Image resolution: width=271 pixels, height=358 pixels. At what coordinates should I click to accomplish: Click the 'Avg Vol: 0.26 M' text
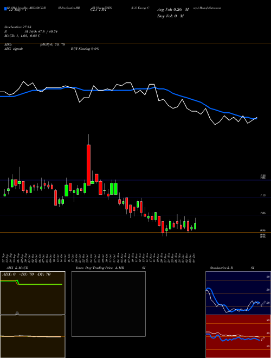(173, 10)
